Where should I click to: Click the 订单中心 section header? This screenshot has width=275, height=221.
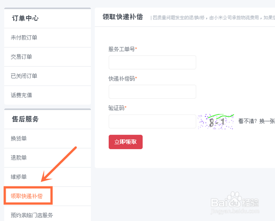point(25,18)
